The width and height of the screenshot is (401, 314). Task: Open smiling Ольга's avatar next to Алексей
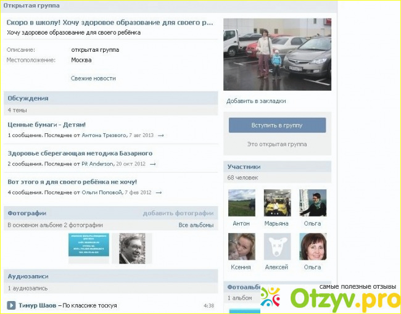coord(313,247)
